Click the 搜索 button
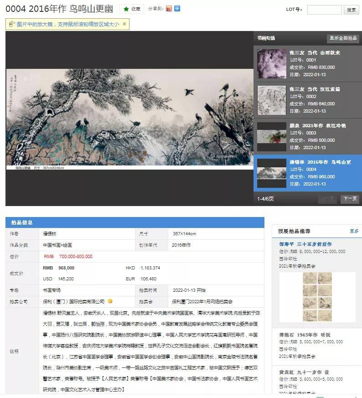Image resolution: width=362 pixels, height=398 pixels. 352,10
